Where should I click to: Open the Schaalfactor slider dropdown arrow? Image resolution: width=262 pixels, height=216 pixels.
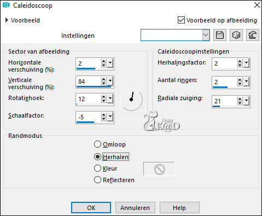click(x=110, y=116)
